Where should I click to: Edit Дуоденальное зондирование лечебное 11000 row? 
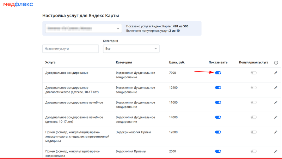tap(276, 102)
